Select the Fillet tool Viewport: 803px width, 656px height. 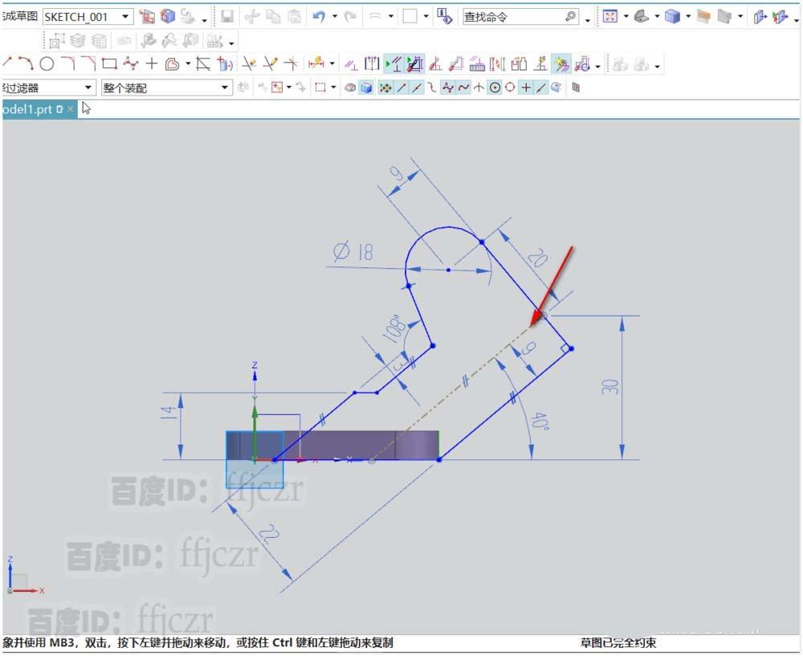click(x=68, y=63)
